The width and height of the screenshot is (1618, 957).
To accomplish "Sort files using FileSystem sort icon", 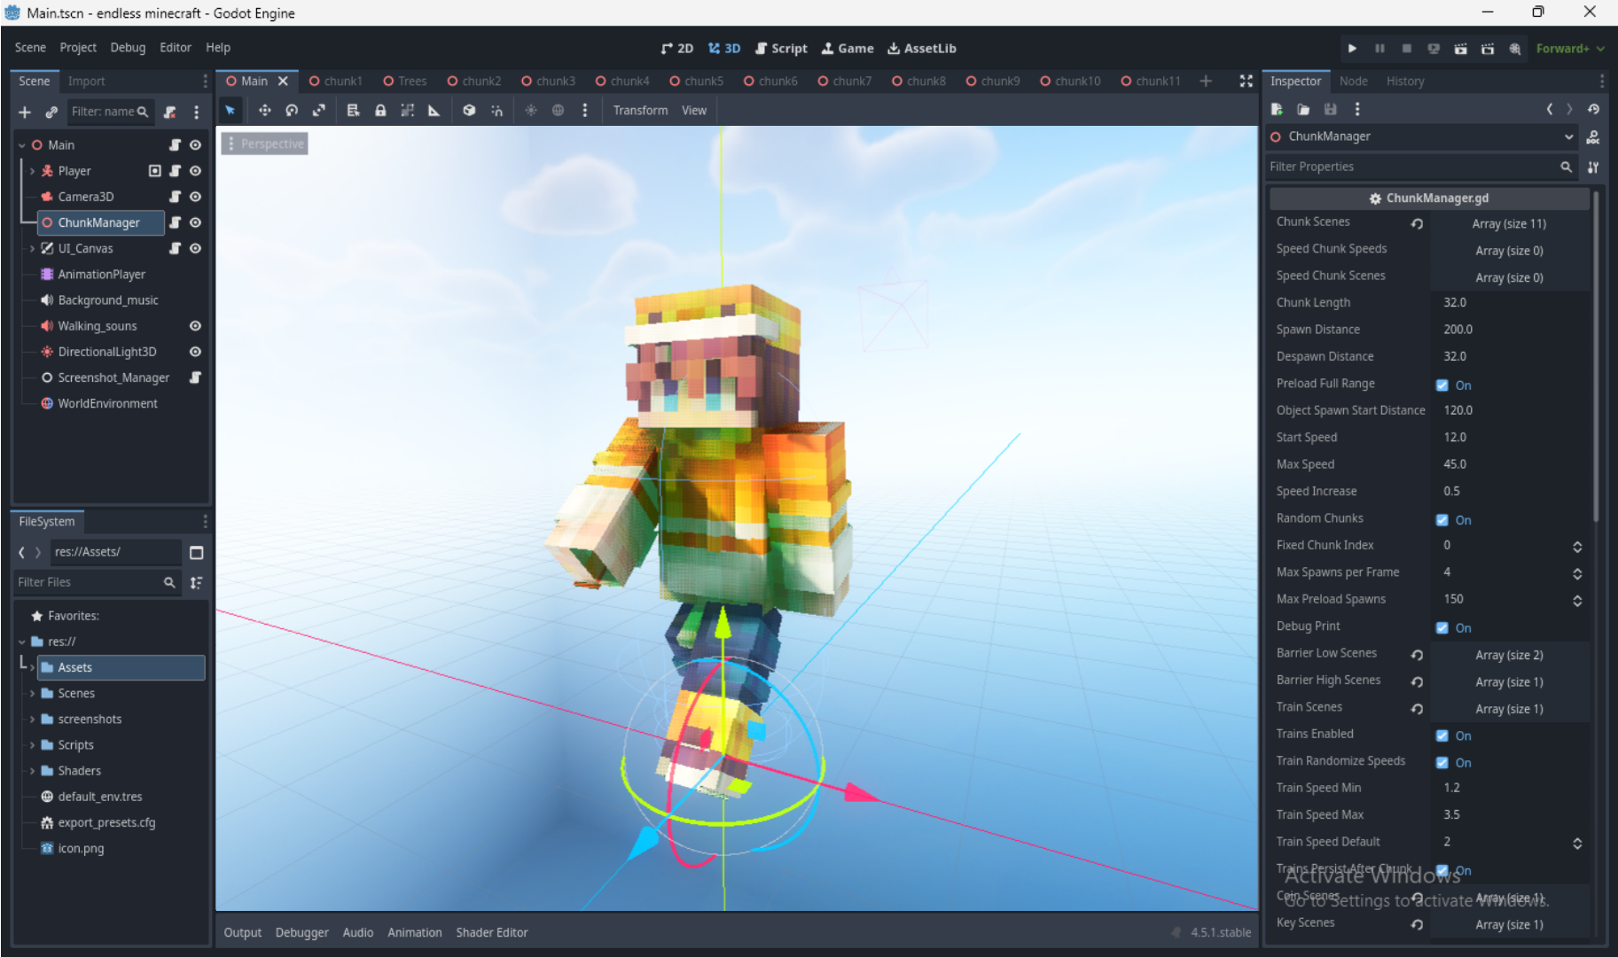I will (197, 582).
